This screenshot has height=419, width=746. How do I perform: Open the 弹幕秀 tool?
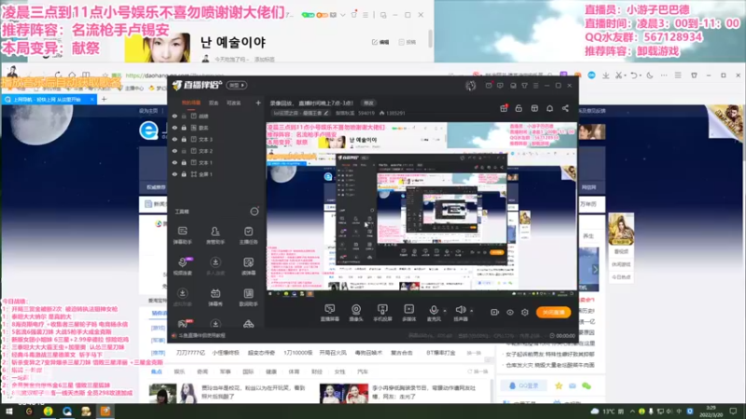pyautogui.click(x=215, y=297)
